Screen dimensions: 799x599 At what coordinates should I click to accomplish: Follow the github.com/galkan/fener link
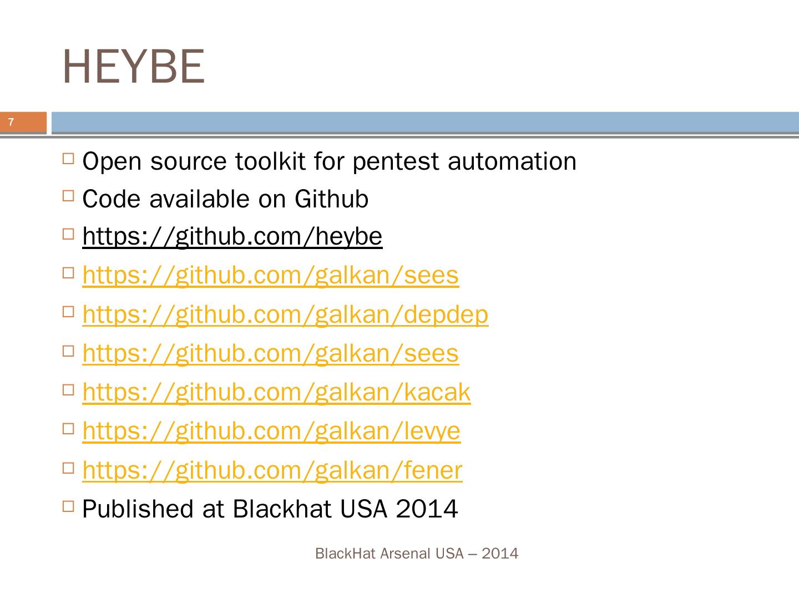272,470
